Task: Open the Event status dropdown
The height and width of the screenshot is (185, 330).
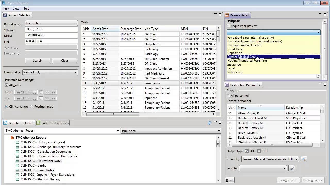Action: click(x=50, y=72)
